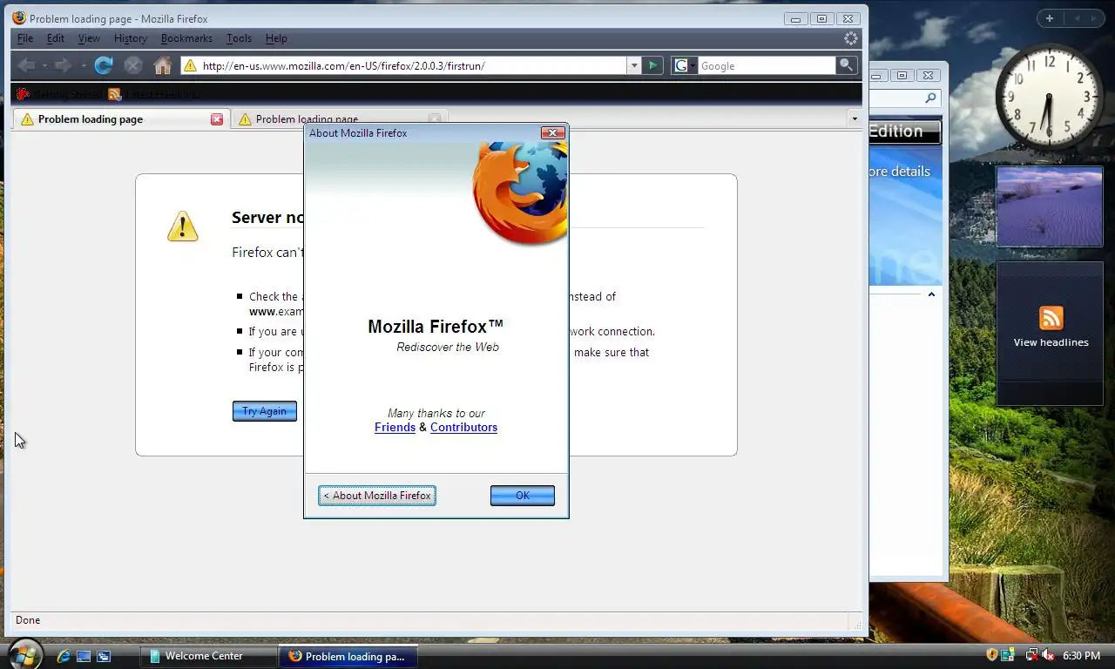
Task: Click Show Desktop quick launch icon
Action: pyautogui.click(x=84, y=656)
